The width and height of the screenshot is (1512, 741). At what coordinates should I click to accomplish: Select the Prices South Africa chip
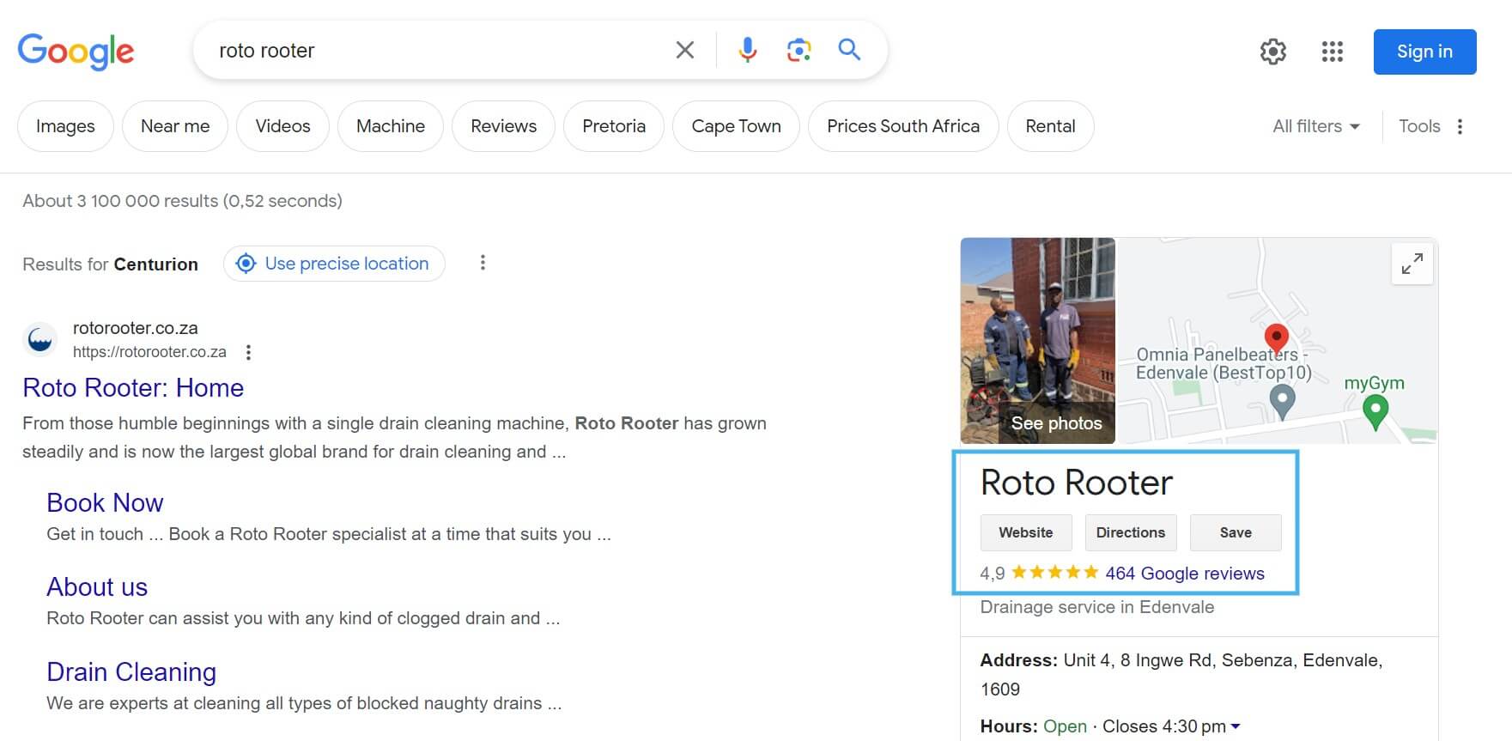(903, 126)
